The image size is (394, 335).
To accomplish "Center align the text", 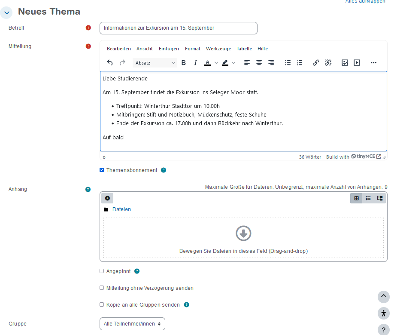I will click(x=259, y=63).
